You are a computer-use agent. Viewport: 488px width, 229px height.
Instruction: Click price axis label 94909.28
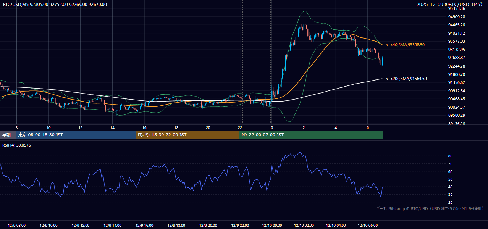pyautogui.click(x=457, y=17)
